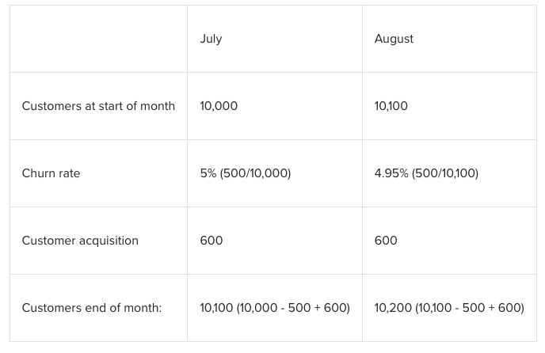This screenshot has height=353, width=545.
Task: Click the Customer acquisition row label
Action: (x=80, y=241)
